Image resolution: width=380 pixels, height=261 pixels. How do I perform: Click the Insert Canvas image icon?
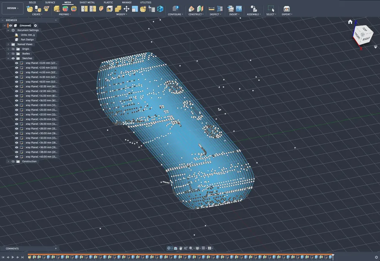tap(239, 9)
